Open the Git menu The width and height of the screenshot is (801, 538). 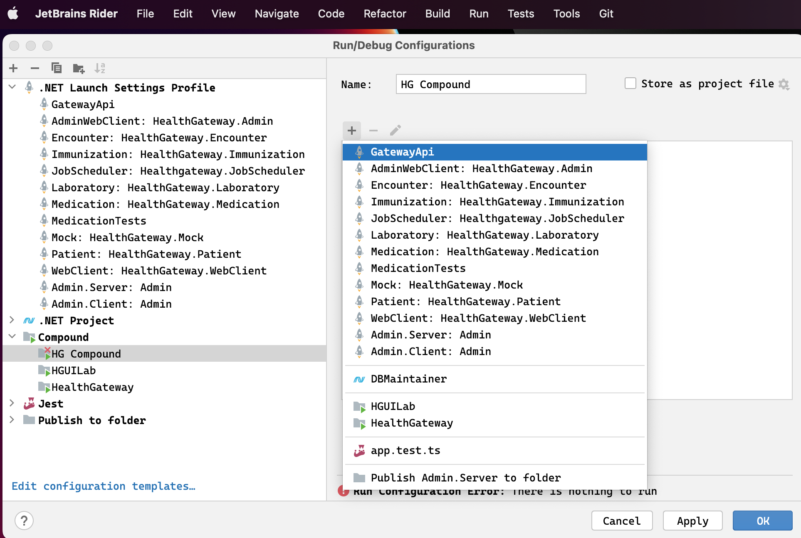tap(606, 14)
